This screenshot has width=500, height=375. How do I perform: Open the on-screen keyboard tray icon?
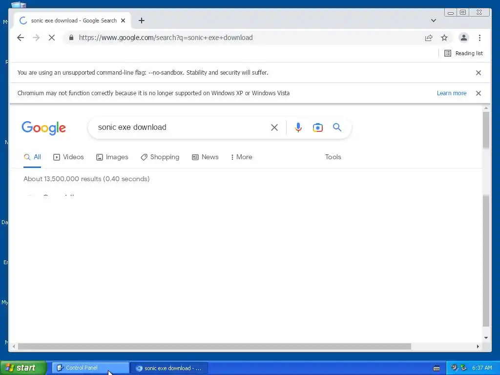437,368
